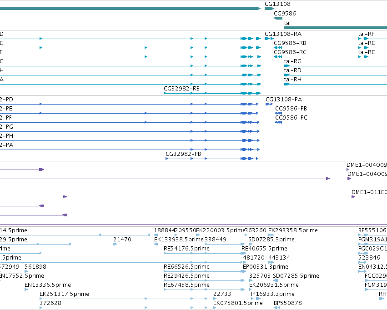Select EST RE66526.5prime
This screenshot has height=310, width=387.
point(186,267)
